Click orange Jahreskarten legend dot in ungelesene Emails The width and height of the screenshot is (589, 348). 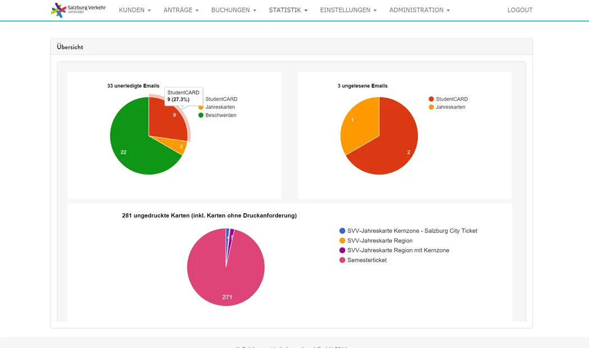point(431,107)
